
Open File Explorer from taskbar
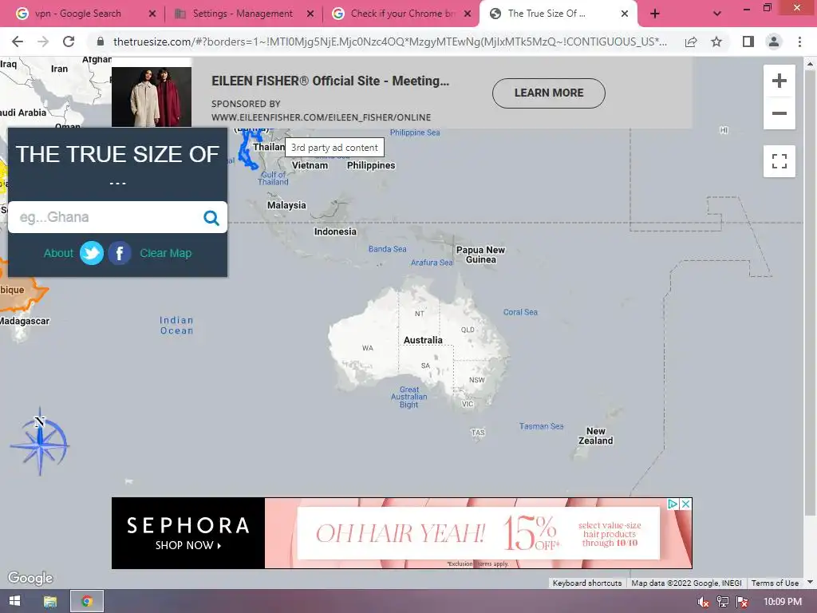coord(50,601)
